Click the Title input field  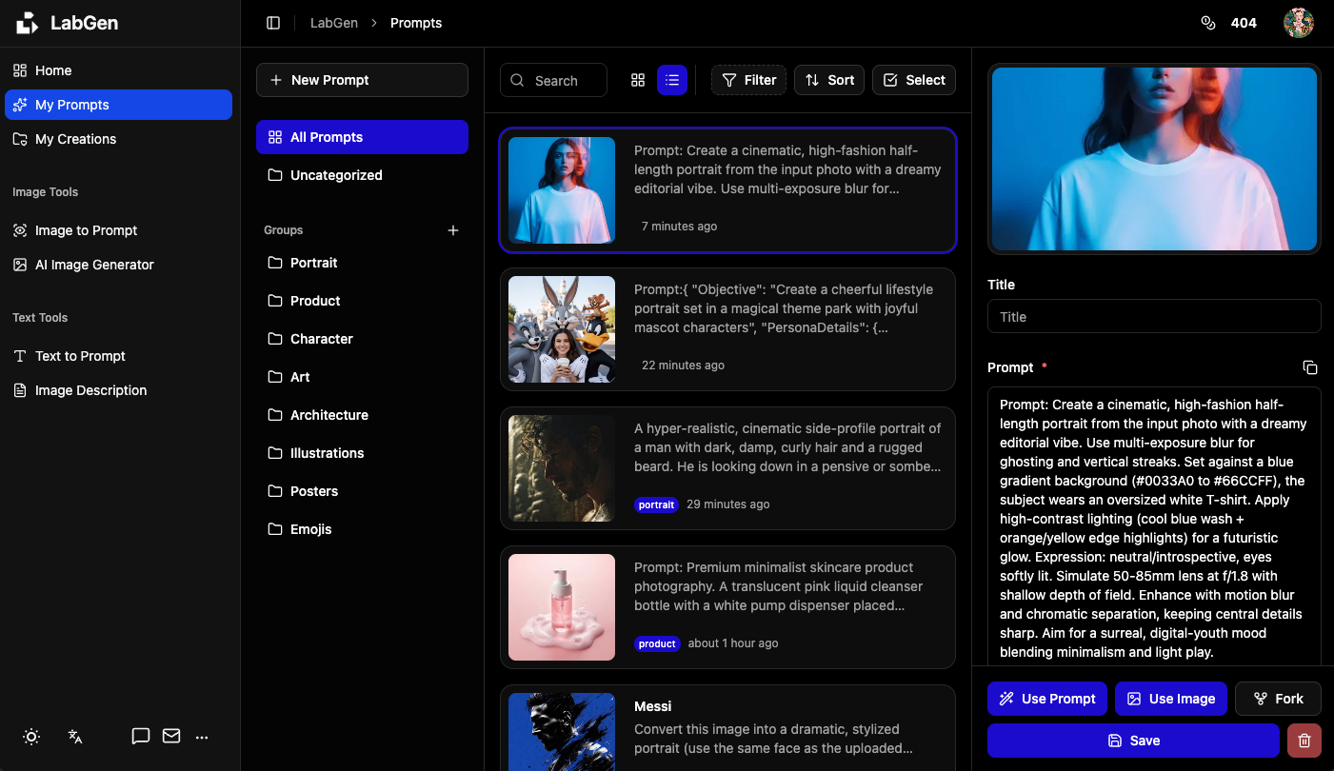pyautogui.click(x=1154, y=317)
